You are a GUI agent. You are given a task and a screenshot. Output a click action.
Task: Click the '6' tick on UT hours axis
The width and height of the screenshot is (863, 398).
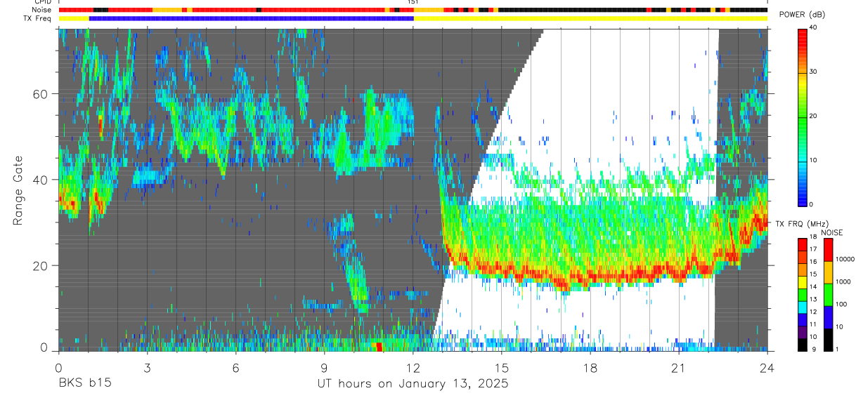(235, 369)
